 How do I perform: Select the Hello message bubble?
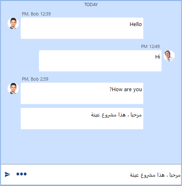point(82,28)
